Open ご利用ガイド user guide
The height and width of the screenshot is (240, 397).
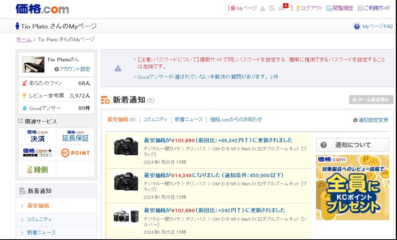click(x=374, y=8)
